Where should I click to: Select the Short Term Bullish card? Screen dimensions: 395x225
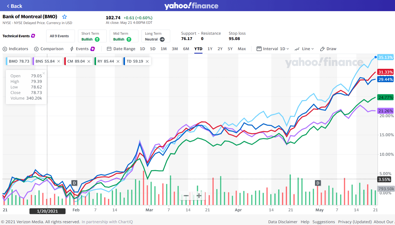click(x=92, y=36)
